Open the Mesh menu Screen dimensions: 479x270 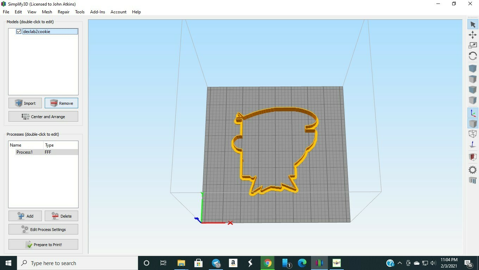coord(47,12)
